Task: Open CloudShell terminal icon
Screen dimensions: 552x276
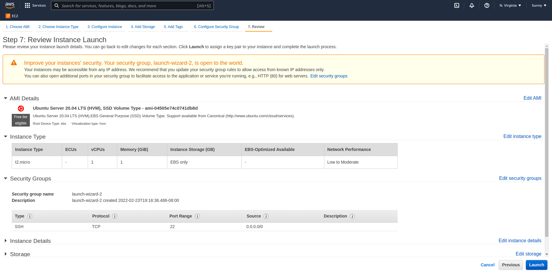Action: coord(457,5)
